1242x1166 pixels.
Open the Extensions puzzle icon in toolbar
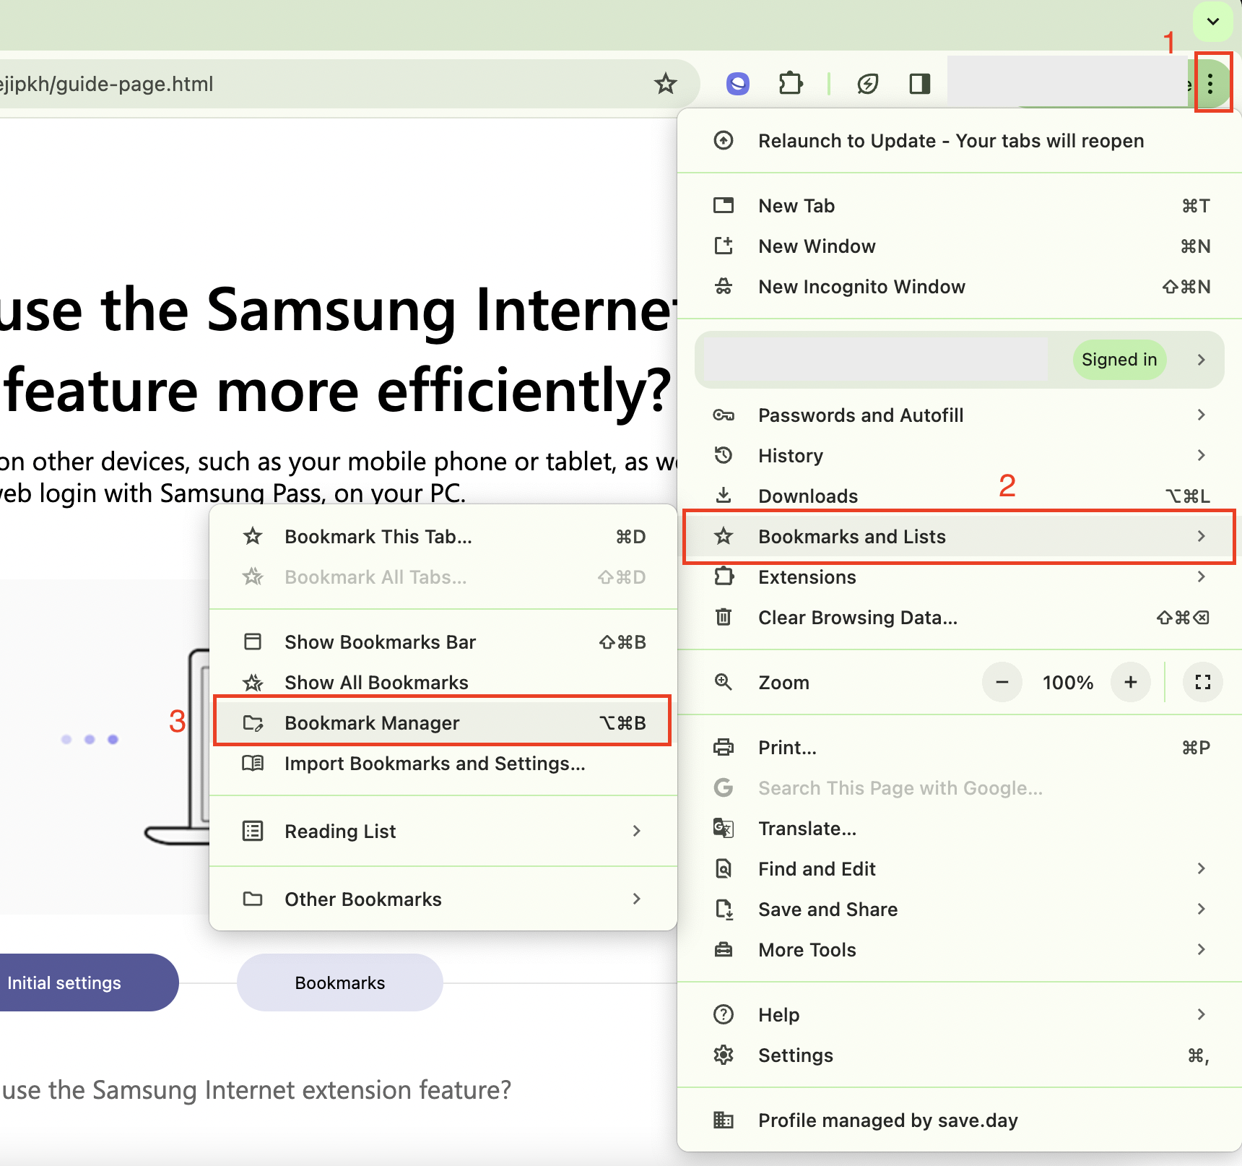click(x=791, y=84)
